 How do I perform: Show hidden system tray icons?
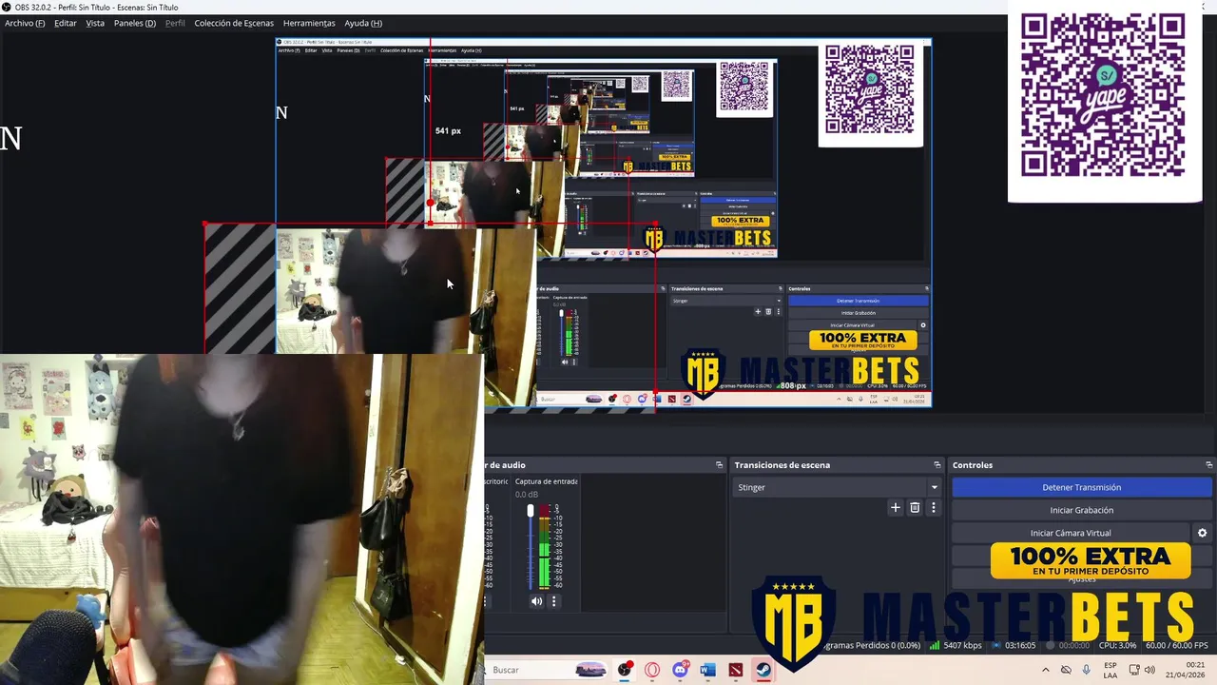(1046, 670)
